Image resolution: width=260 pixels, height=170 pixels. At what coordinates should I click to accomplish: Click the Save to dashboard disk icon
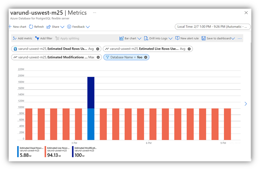click(203, 38)
